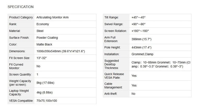Image resolution: width=209 pixels, height=107 pixels.
Task: Select the Product Category label cell
Action: pos(21,17)
